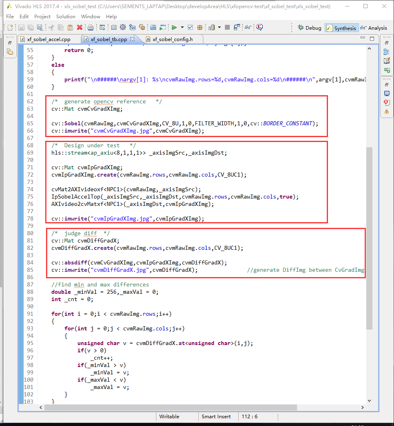
Task: Open the Warnings view icon on right panel
Action: [386, 111]
